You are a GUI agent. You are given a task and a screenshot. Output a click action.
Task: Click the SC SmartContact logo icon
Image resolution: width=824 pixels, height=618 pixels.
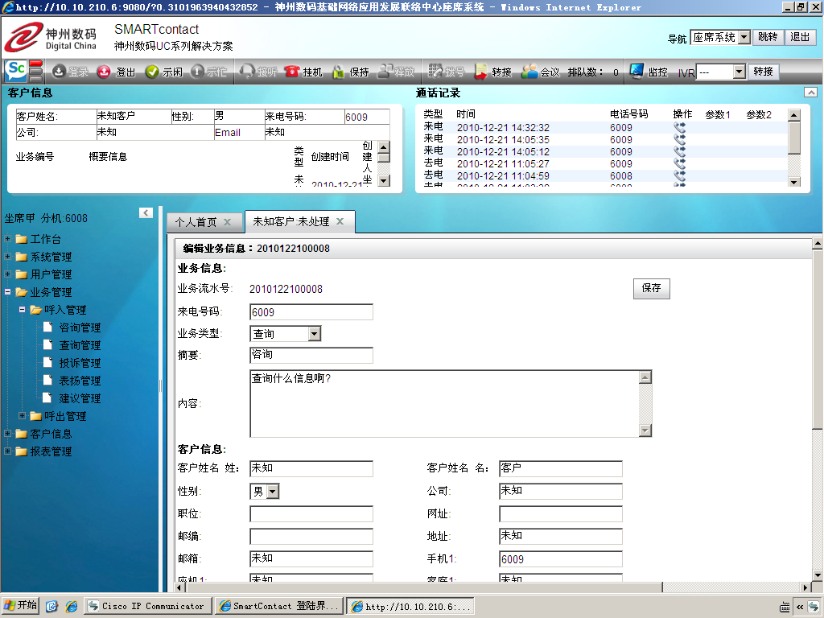(x=16, y=69)
